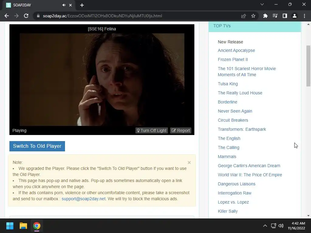Click the page vertical scrollbar thumb
The image size is (311, 233).
pos(308,66)
